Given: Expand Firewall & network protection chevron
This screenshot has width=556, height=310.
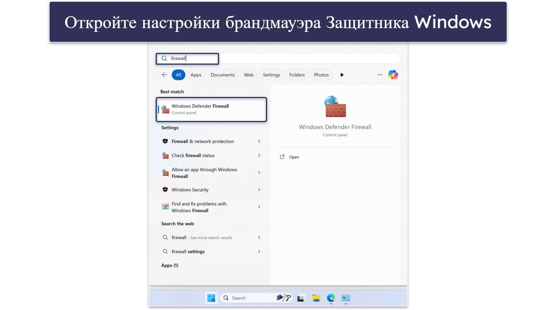Looking at the screenshot, I should [259, 141].
